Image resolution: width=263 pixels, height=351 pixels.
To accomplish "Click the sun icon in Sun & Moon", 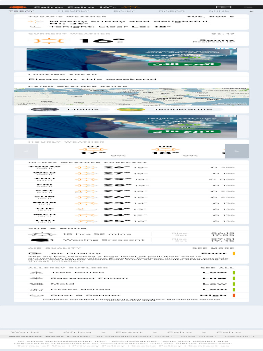I will pos(42,234).
